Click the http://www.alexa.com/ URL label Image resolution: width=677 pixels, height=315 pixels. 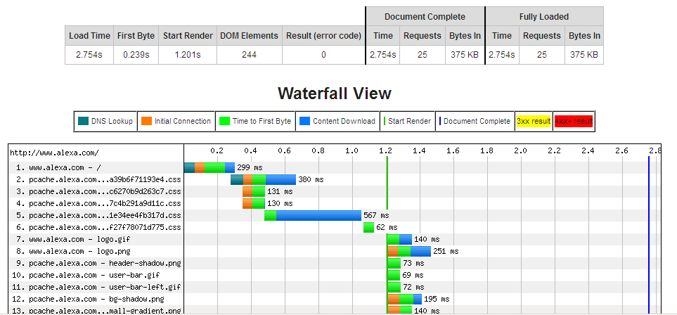click(54, 153)
